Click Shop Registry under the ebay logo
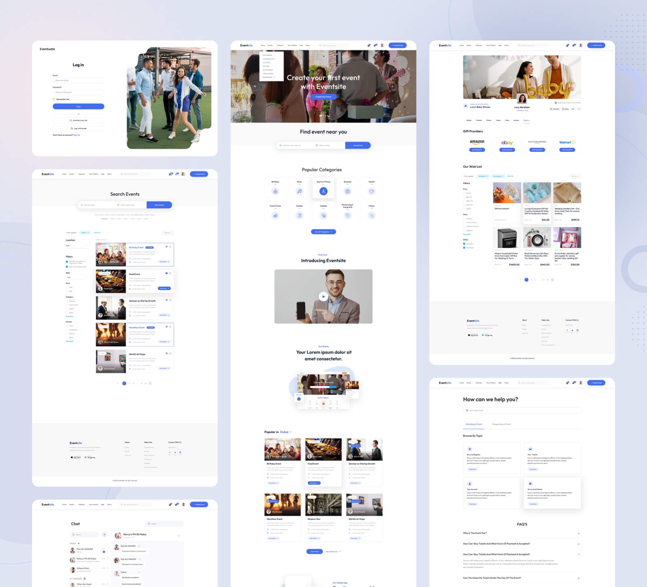Screen dimensions: 647x587 507,150
